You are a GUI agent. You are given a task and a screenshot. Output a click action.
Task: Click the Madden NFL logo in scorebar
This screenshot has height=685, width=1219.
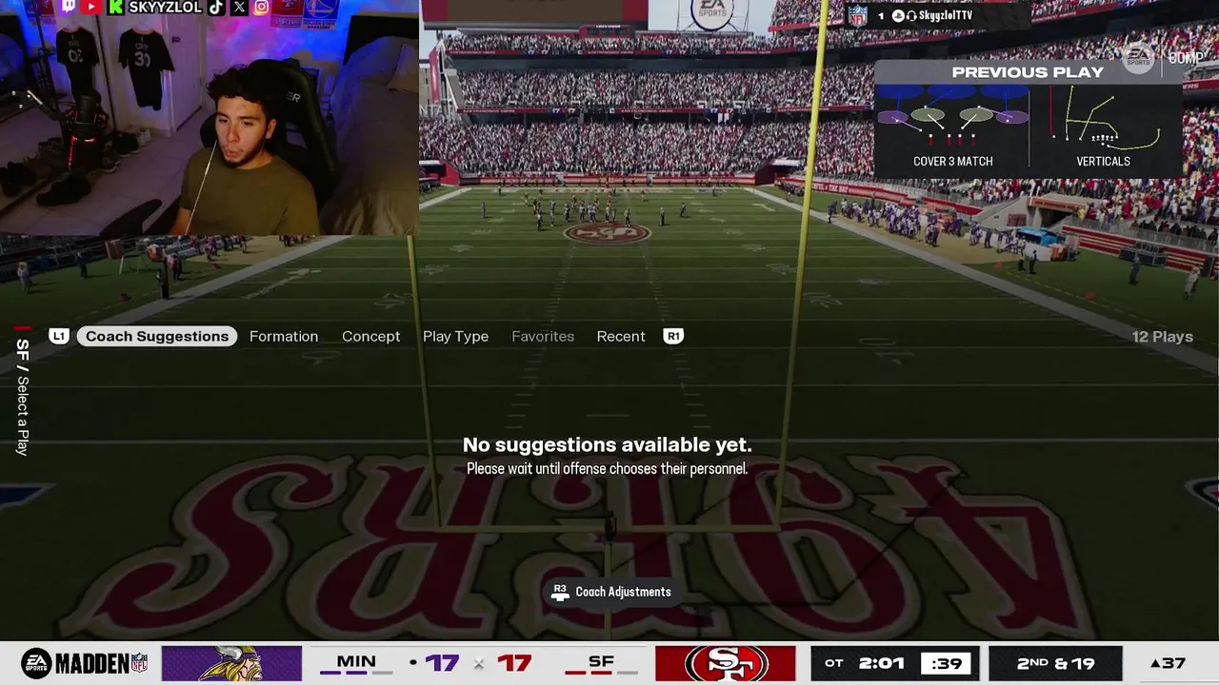[85, 663]
